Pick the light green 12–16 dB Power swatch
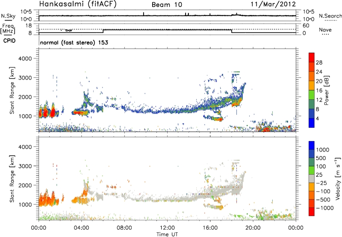The image size is (342, 237). click(x=312, y=95)
